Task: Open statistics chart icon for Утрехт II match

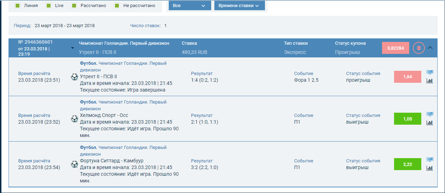Action: pyautogui.click(x=430, y=81)
